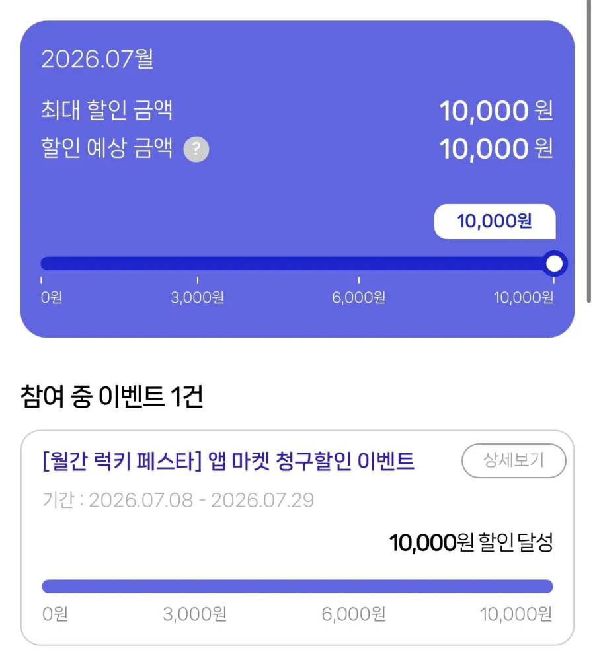Click the event period 기간 text
Viewport: 595px width, 654px height.
tap(178, 500)
